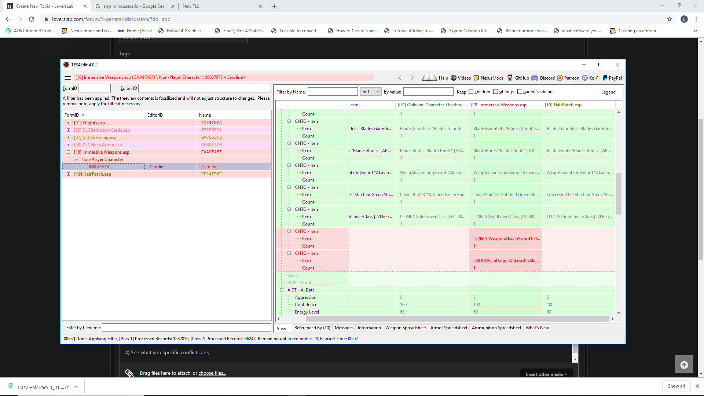
Task: Switch to the Messages tab
Action: pos(344,328)
